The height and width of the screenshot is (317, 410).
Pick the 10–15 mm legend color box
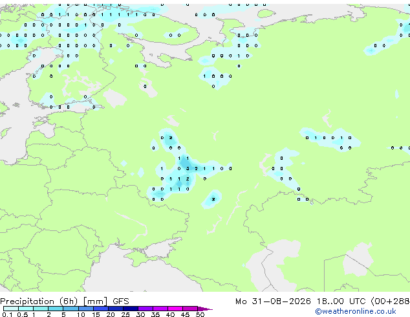85,309
